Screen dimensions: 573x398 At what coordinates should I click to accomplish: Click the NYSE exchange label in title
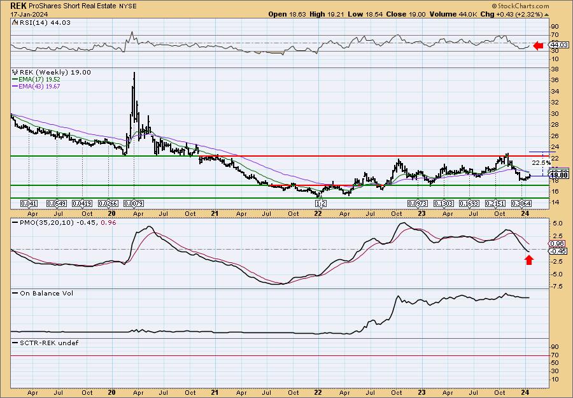tap(128, 6)
